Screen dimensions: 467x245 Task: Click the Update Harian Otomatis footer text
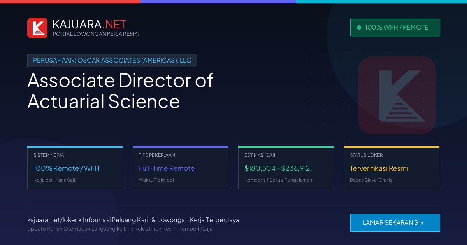point(57,229)
